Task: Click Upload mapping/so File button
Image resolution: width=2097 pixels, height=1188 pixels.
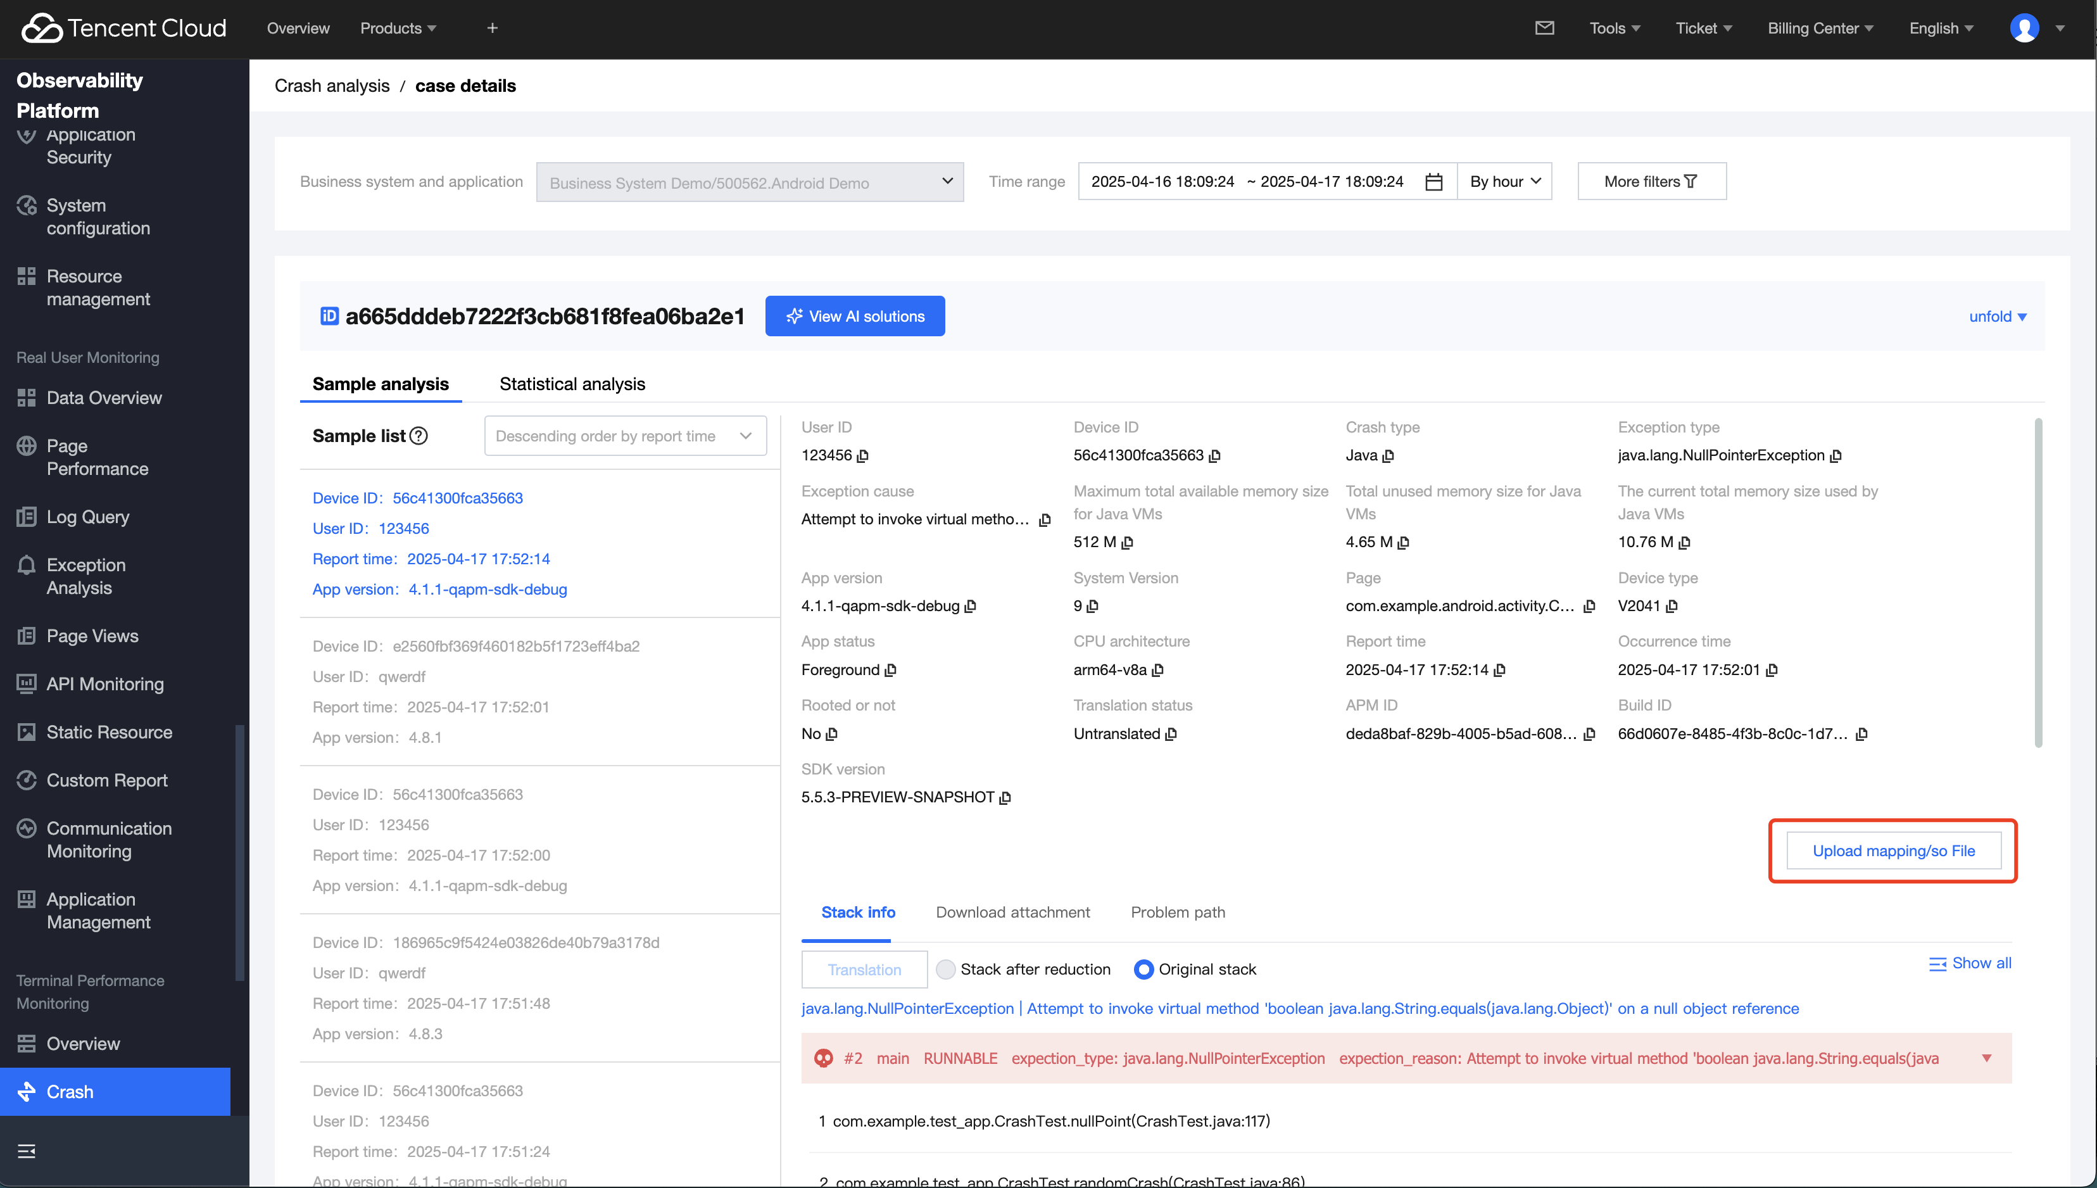Action: tap(1893, 851)
